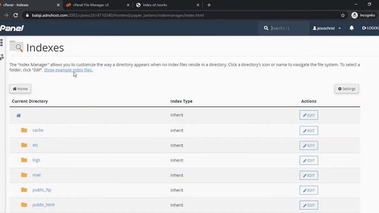Open the public_html directory name link
Image resolution: width=379 pixels, height=213 pixels.
point(43,205)
